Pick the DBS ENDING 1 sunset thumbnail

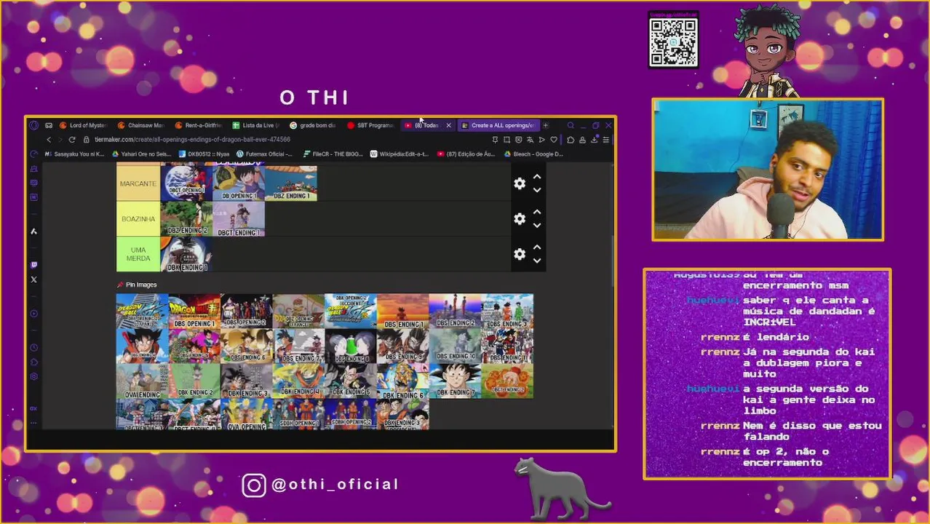(402, 311)
